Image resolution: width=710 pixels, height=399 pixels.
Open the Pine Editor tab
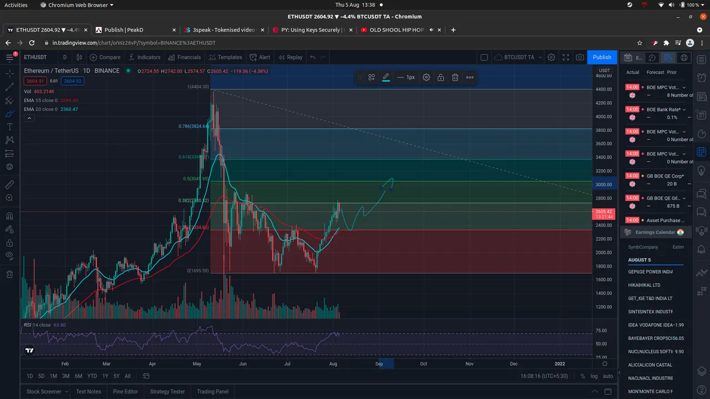[x=125, y=392]
